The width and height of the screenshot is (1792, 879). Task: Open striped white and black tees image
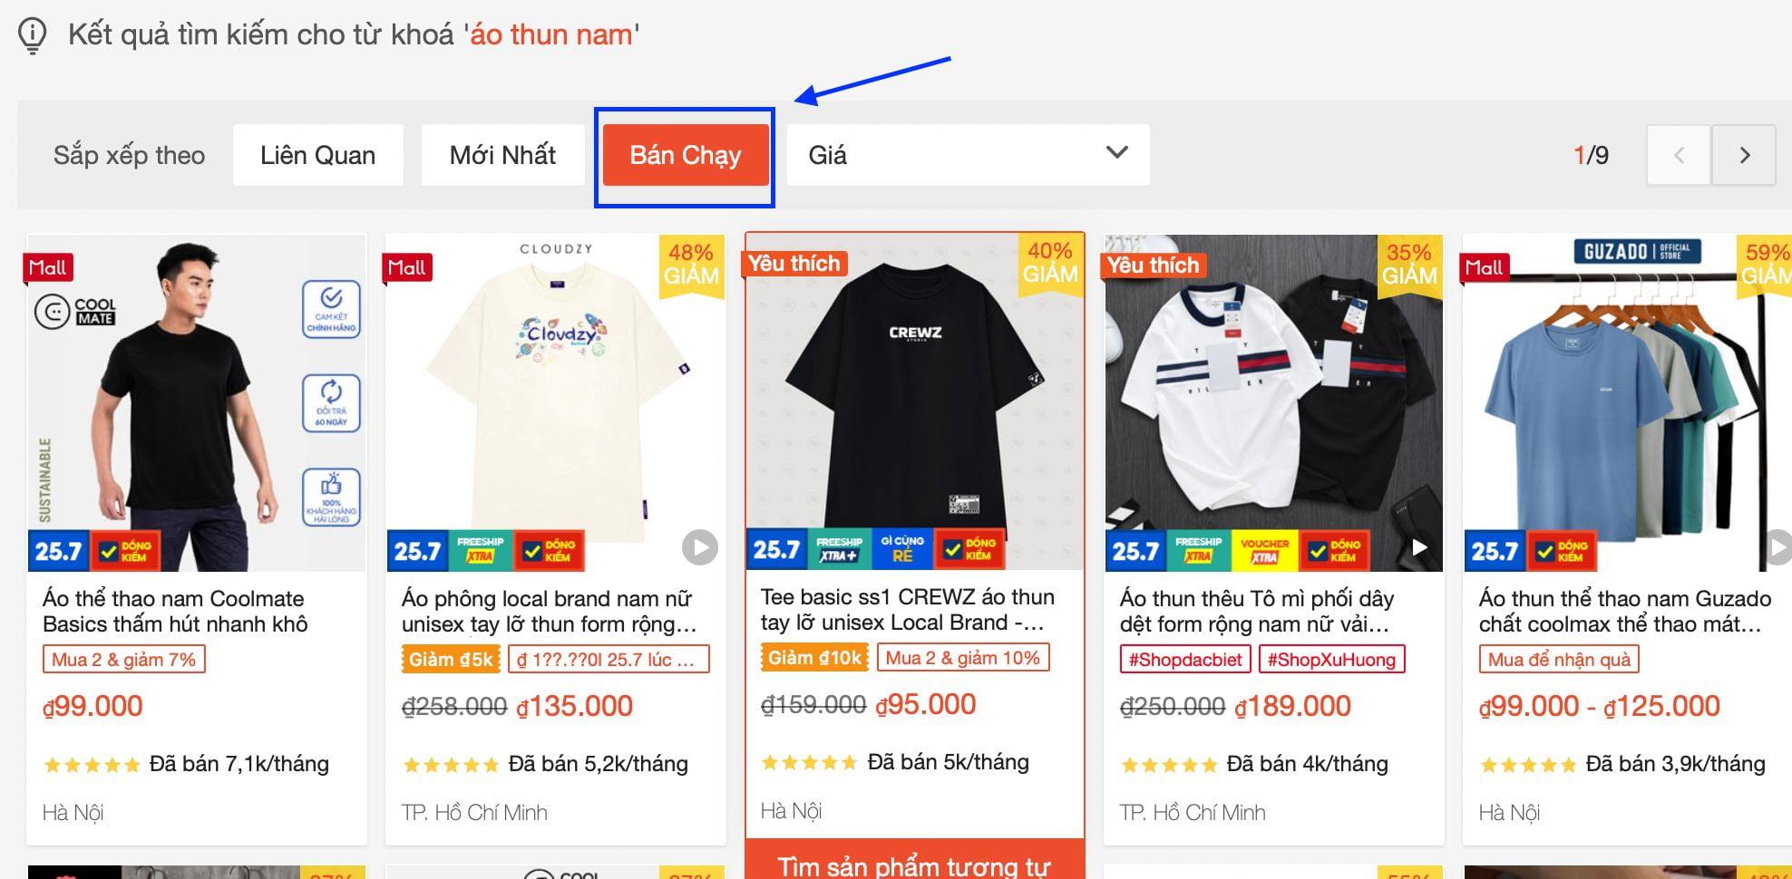[1274, 402]
